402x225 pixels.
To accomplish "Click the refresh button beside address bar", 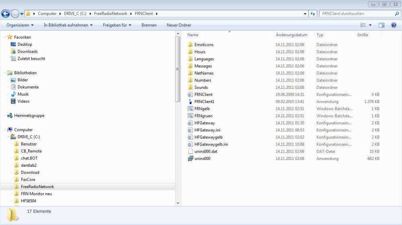I will tap(312, 14).
